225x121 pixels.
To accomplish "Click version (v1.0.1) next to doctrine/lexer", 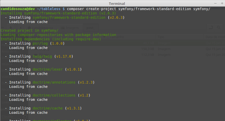I will [73, 69].
